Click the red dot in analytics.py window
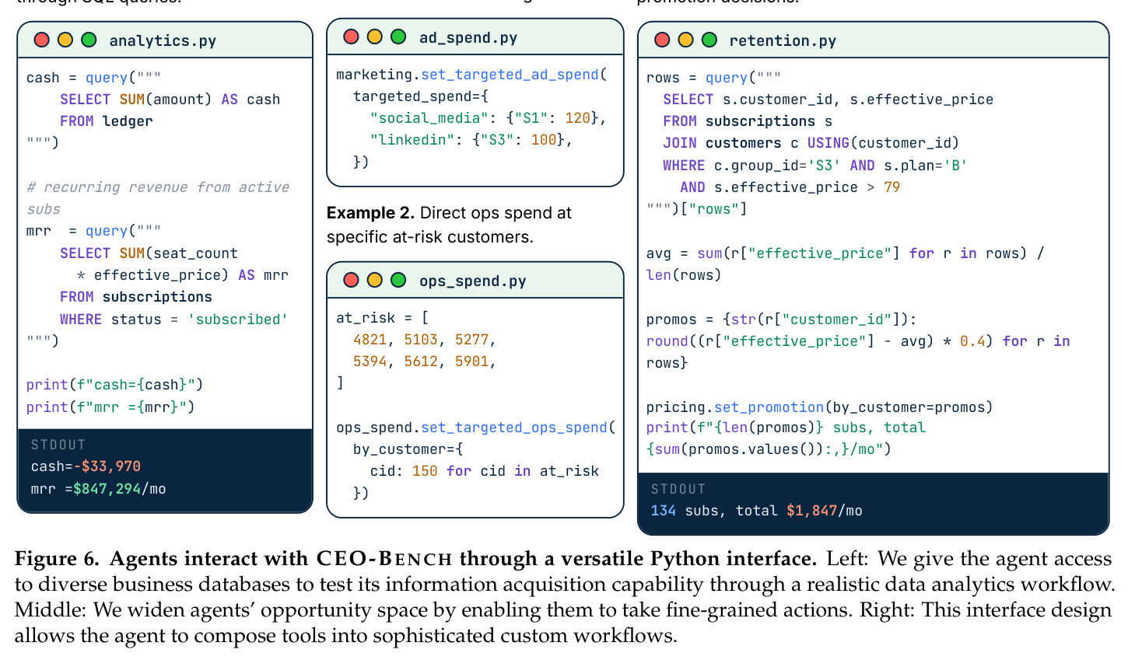The image size is (1128, 660). point(42,40)
